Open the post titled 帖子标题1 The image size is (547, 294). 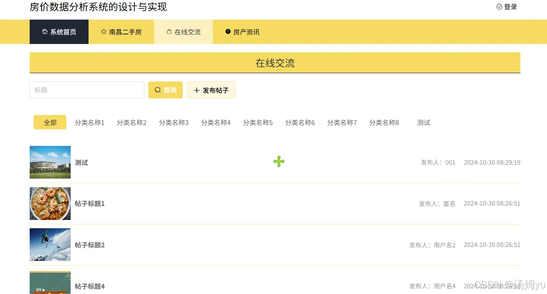point(90,203)
